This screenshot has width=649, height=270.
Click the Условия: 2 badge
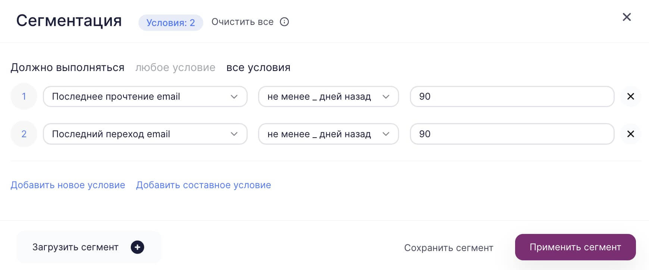[x=170, y=23]
